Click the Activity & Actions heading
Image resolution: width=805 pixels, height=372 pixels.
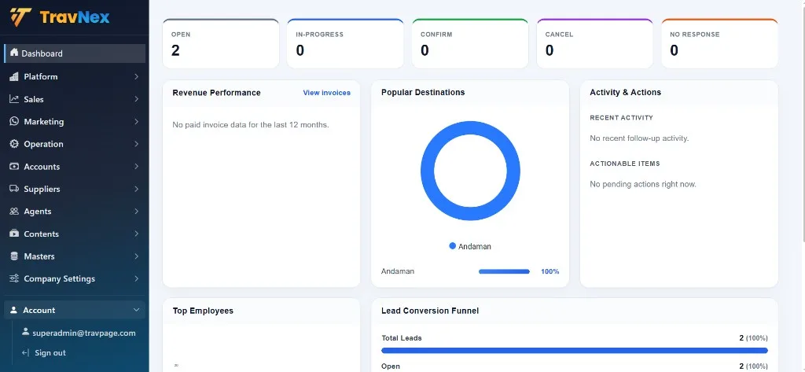pyautogui.click(x=625, y=93)
